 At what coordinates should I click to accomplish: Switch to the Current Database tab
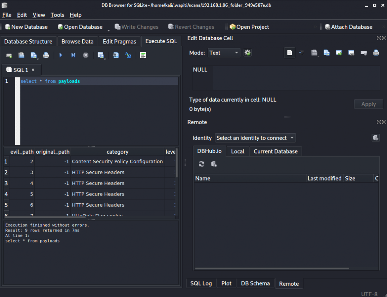click(276, 151)
